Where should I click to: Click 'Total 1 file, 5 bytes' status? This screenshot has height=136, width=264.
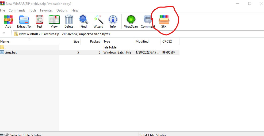(x=153, y=135)
